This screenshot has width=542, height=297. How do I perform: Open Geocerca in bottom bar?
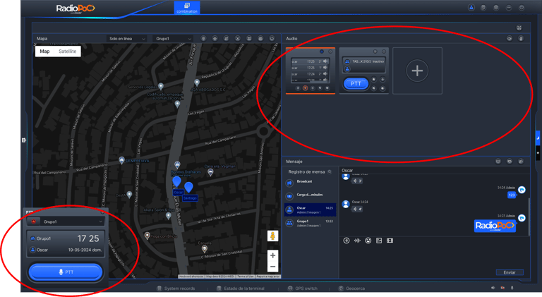pyautogui.click(x=351, y=289)
